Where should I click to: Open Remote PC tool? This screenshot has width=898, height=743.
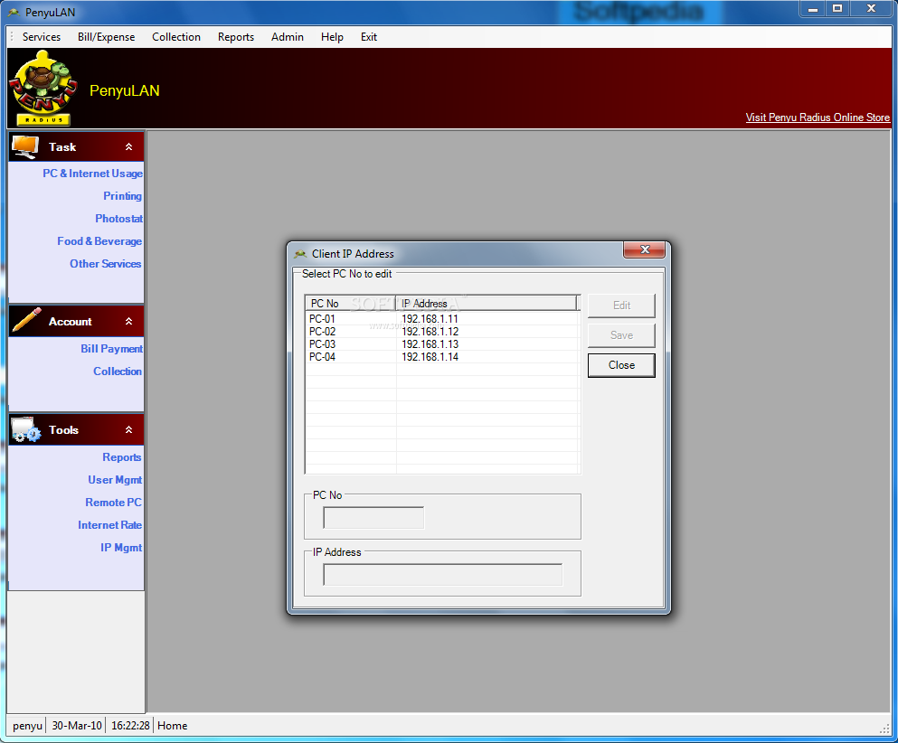pyautogui.click(x=113, y=503)
